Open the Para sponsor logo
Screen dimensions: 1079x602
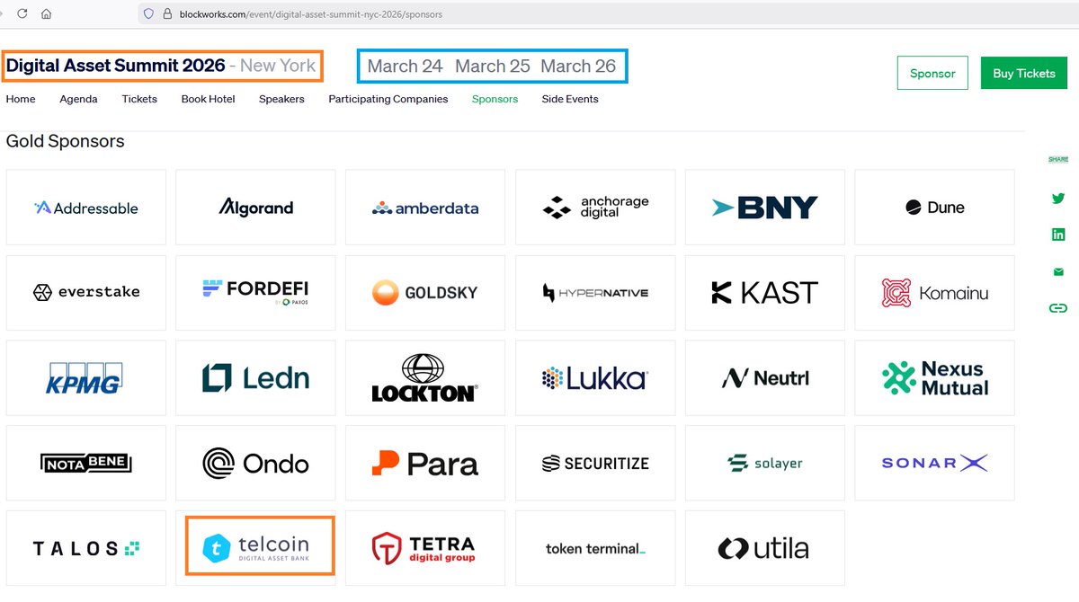pos(425,463)
